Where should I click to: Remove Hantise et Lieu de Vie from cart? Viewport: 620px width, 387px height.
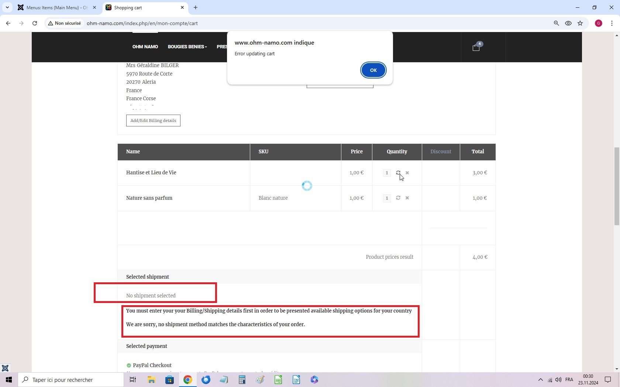pos(407,172)
